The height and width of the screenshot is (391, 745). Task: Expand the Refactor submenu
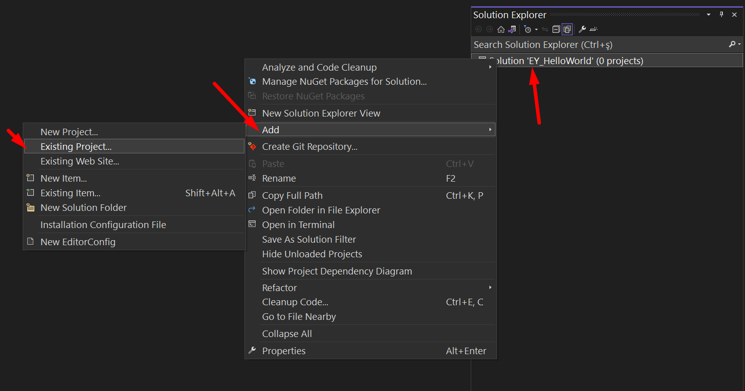click(371, 288)
